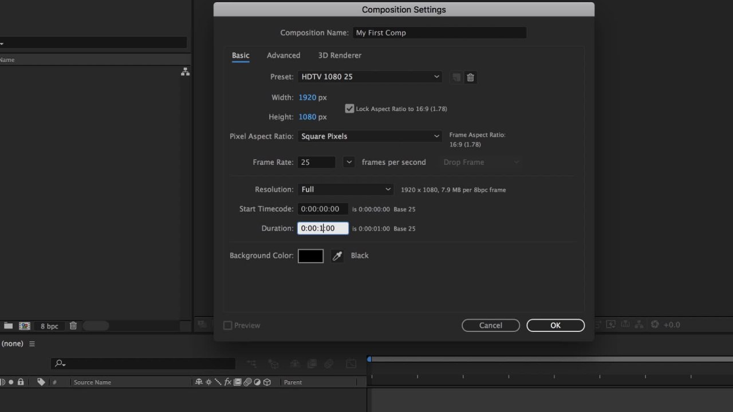
Task: Click the motion blur icon in timeline columns
Action: (247, 382)
